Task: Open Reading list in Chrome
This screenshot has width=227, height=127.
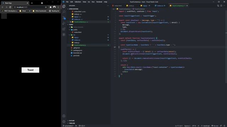Action: pos(54,11)
